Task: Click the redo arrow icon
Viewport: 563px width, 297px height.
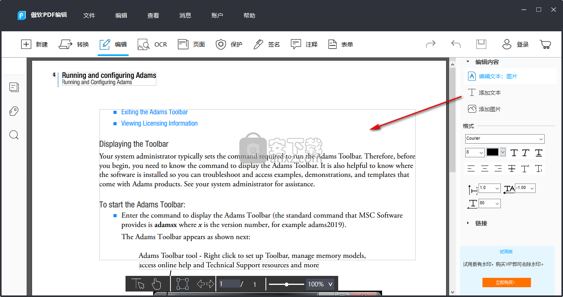Action: coord(430,44)
